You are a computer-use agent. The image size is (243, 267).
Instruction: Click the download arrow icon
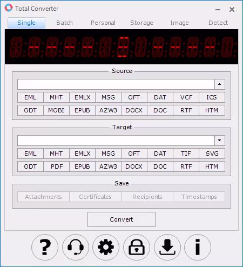167,247
